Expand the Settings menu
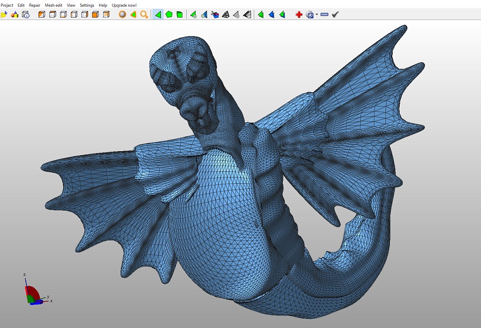 tap(86, 5)
